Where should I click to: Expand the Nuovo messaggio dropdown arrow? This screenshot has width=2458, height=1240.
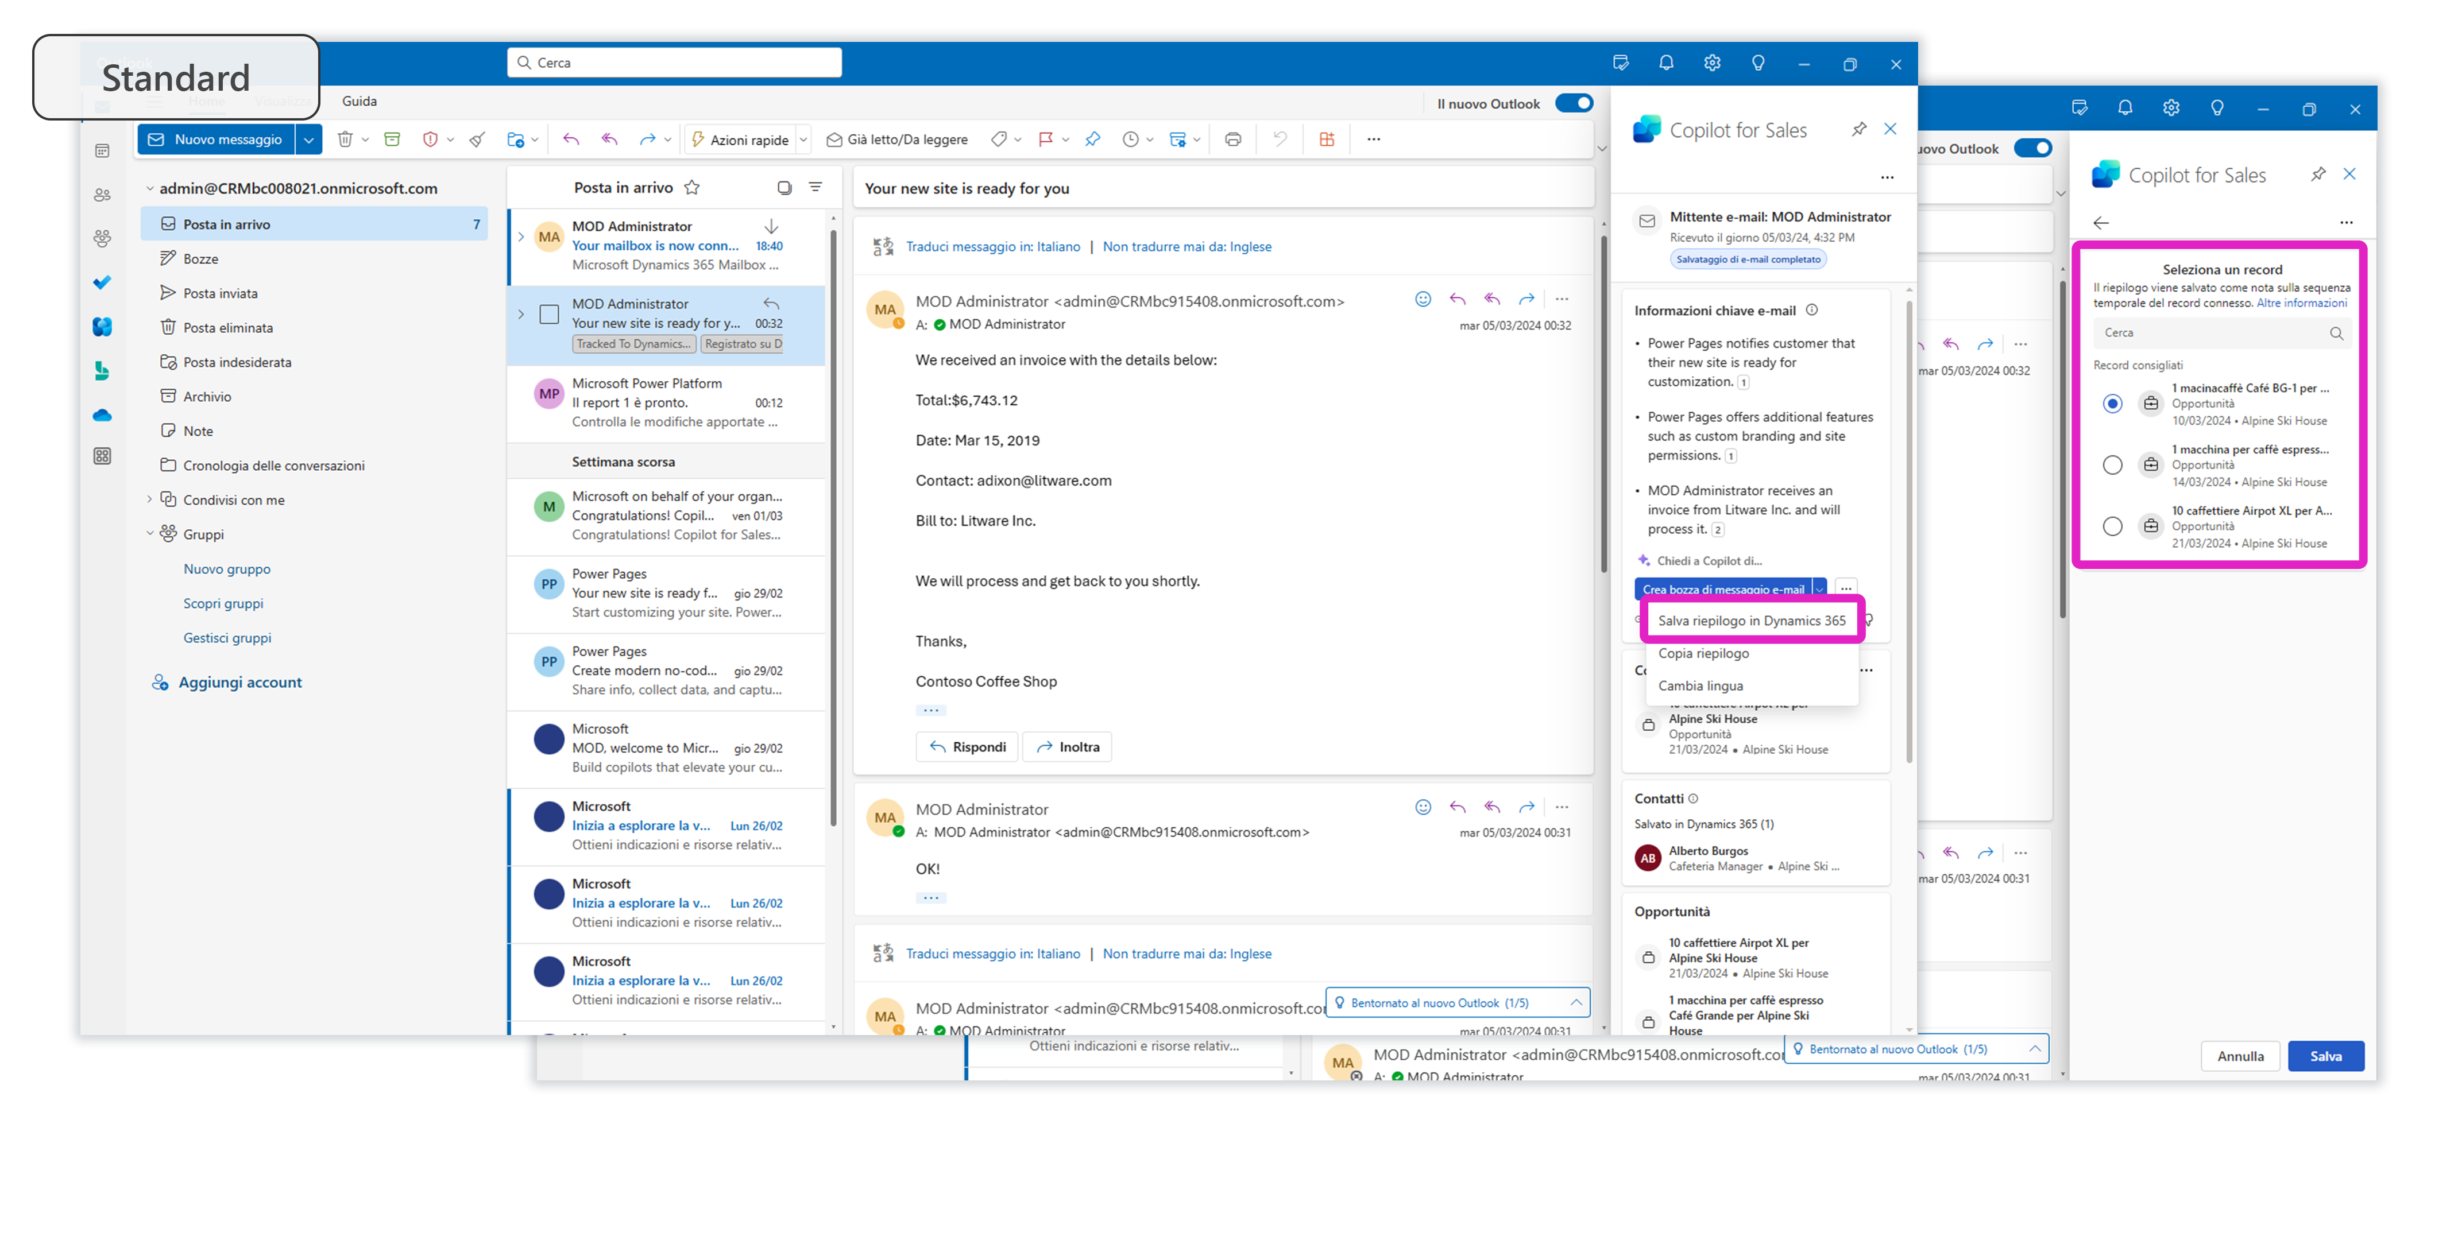pyautogui.click(x=309, y=139)
